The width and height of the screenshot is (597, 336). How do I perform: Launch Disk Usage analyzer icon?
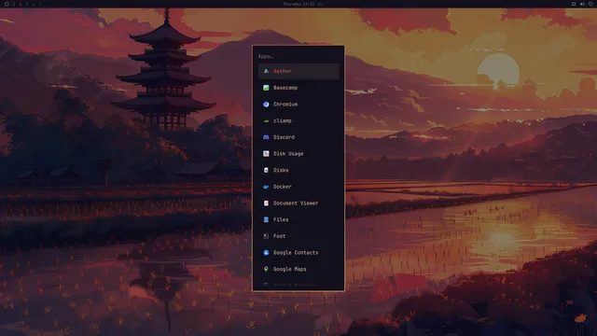pyautogui.click(x=266, y=153)
